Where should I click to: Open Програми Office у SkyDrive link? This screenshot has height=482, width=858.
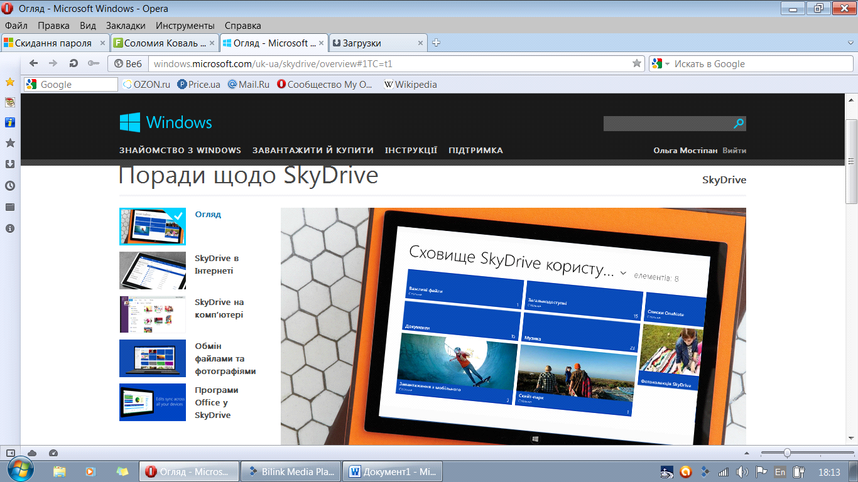click(x=217, y=402)
